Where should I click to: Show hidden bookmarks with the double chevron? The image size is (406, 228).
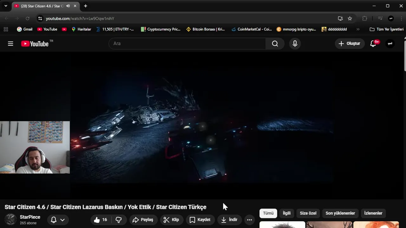tap(358, 29)
